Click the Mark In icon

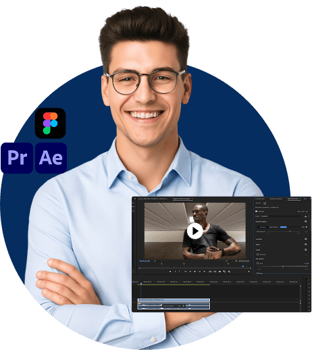click(175, 272)
